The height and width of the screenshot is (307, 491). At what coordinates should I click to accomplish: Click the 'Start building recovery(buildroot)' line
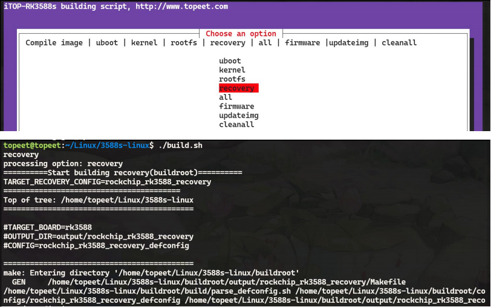click(x=123, y=173)
